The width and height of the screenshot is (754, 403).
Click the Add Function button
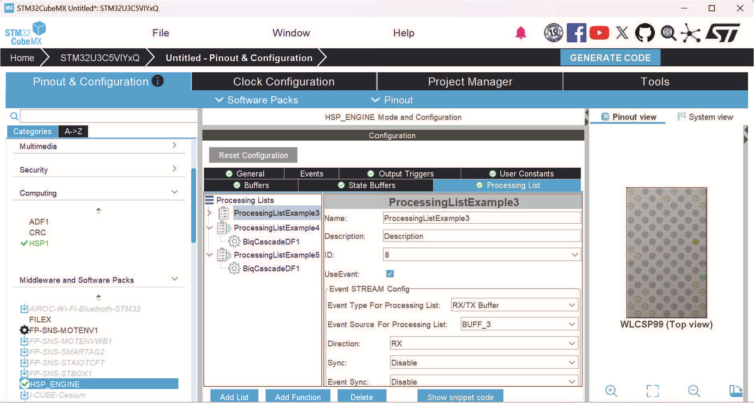(298, 397)
